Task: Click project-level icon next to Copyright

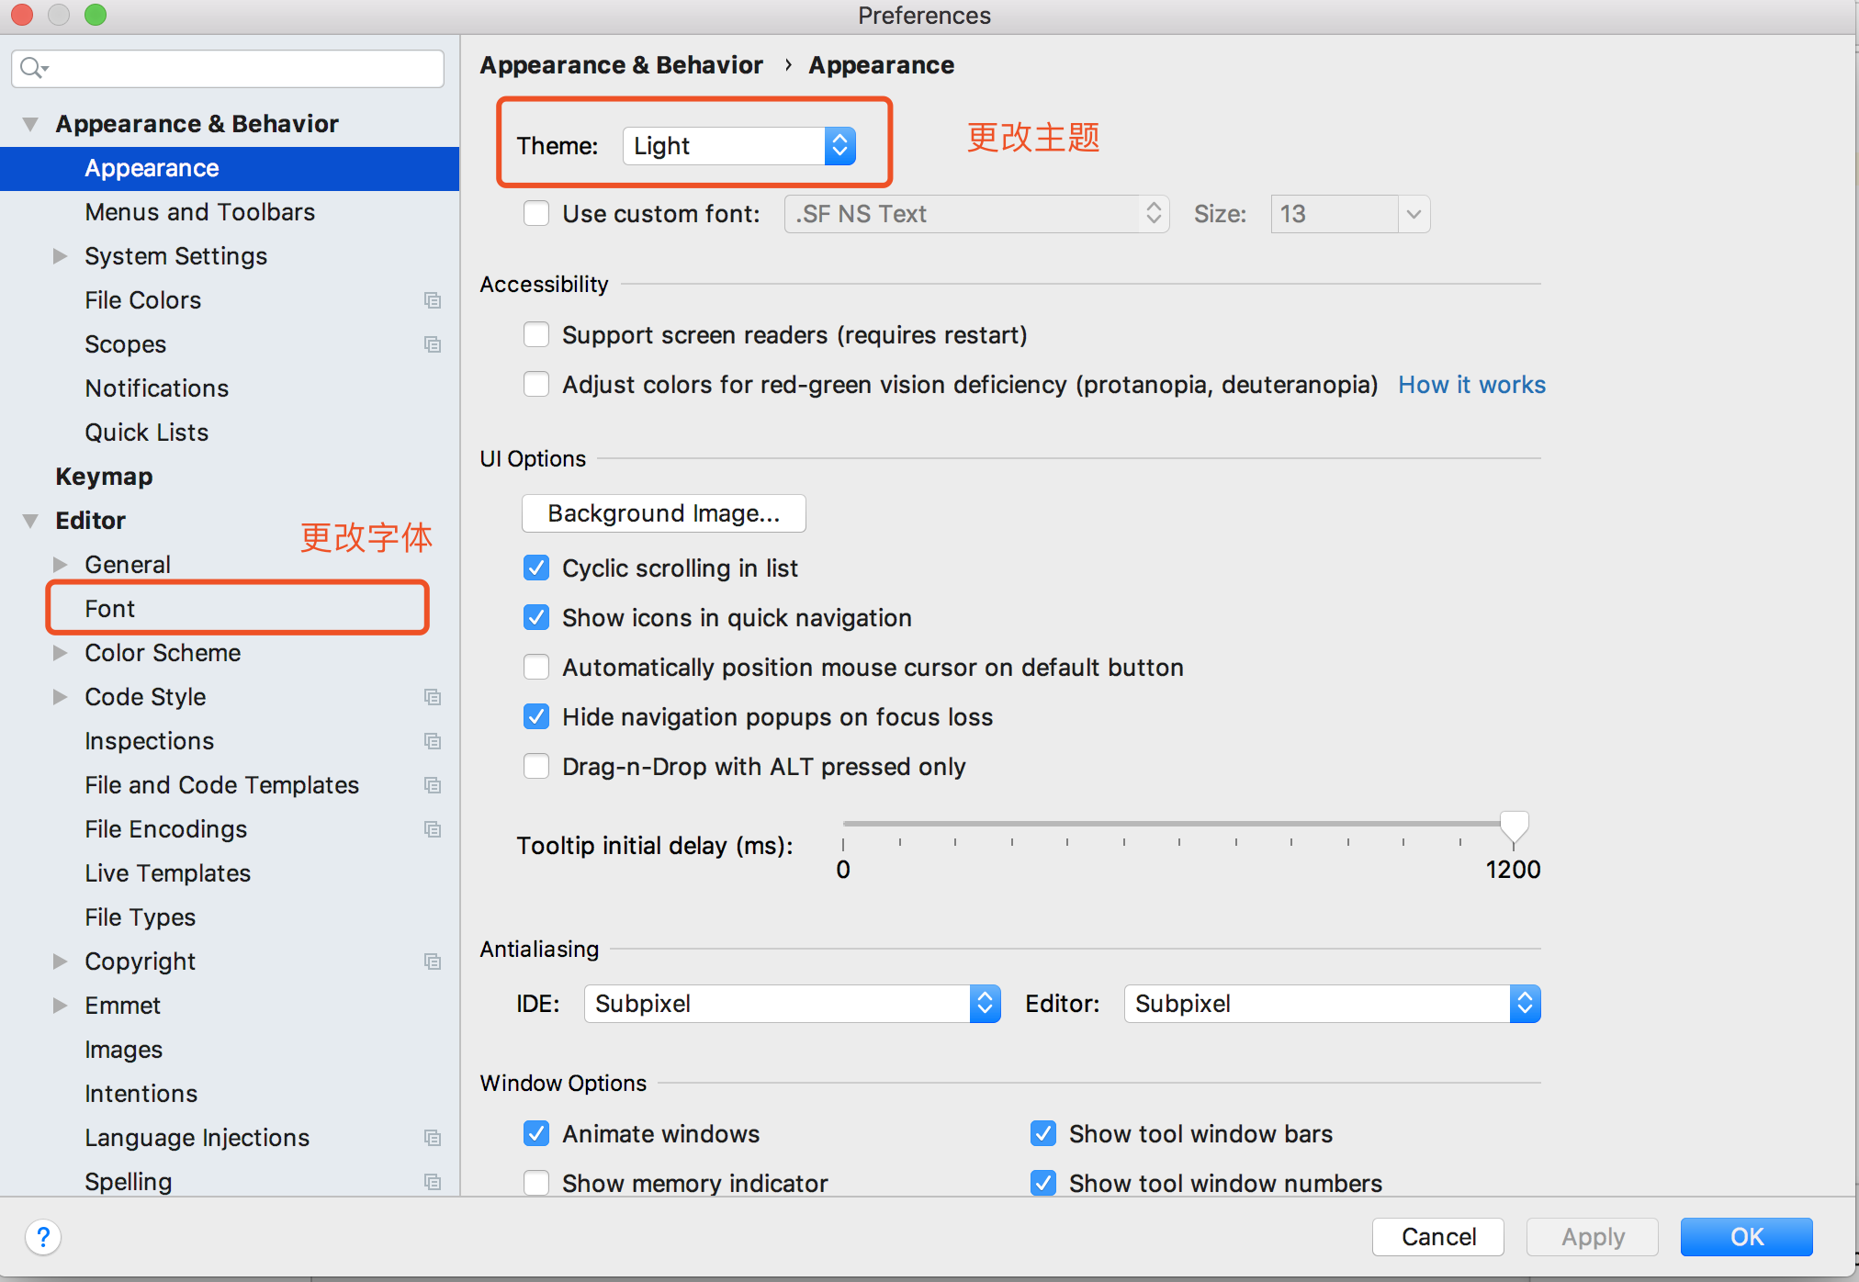Action: [x=433, y=961]
